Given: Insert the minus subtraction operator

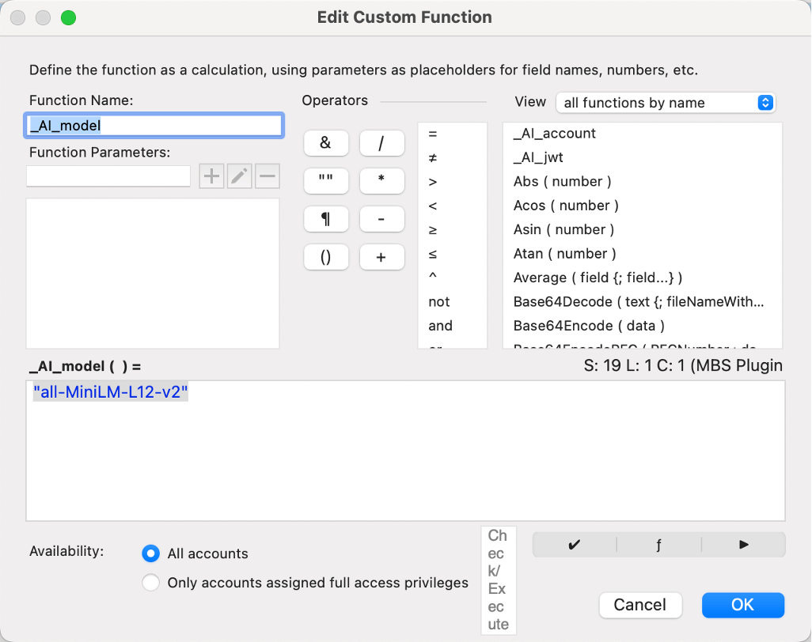Looking at the screenshot, I should point(381,219).
